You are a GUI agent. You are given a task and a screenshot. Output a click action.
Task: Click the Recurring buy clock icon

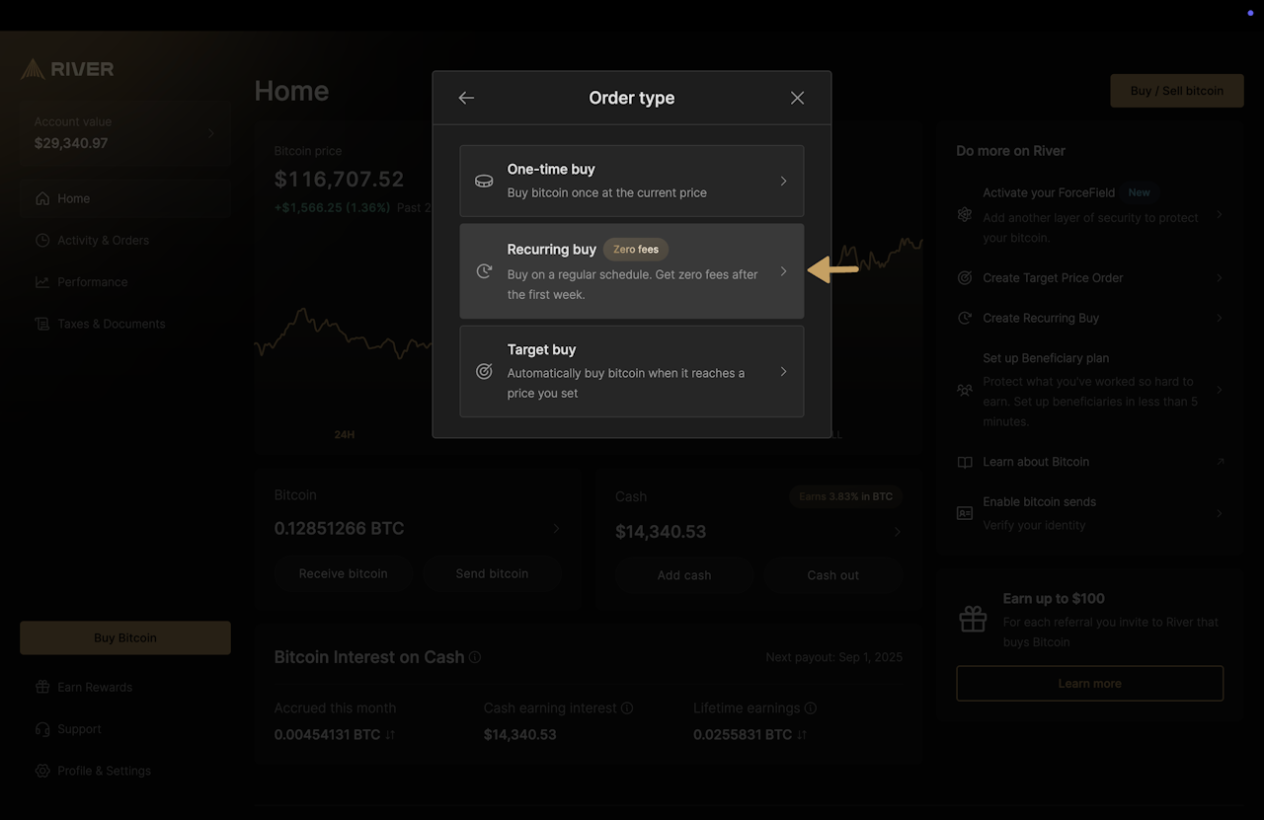click(x=484, y=271)
